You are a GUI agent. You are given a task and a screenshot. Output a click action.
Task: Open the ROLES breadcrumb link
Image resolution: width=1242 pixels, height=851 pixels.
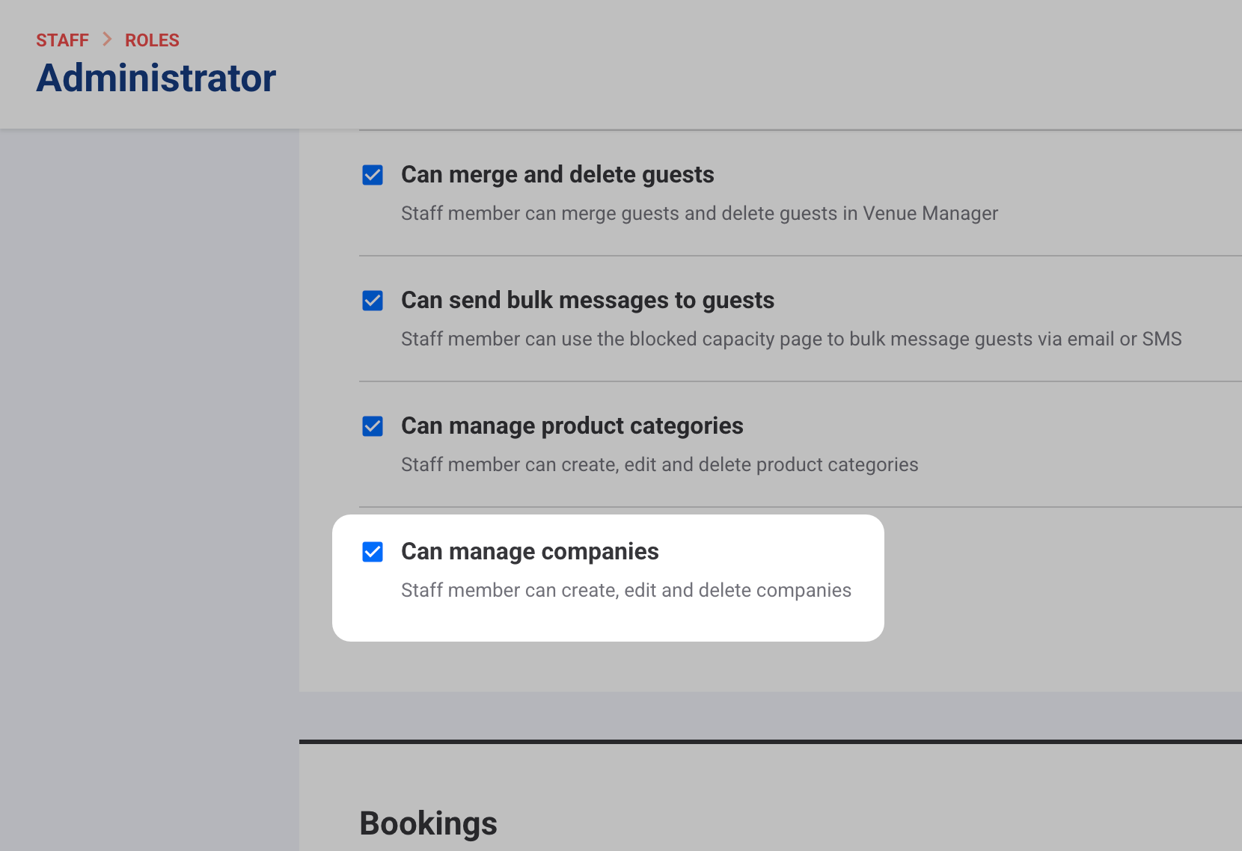tap(152, 40)
